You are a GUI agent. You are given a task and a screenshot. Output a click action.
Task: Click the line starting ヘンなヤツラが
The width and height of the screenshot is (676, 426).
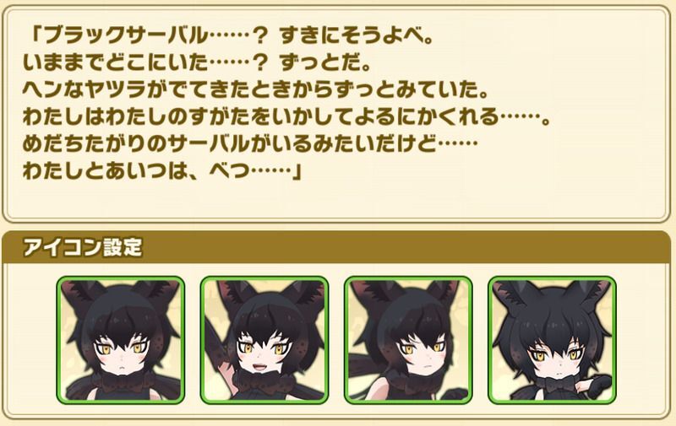256,90
